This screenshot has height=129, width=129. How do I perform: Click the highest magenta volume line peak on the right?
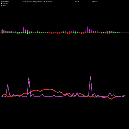point(90,76)
